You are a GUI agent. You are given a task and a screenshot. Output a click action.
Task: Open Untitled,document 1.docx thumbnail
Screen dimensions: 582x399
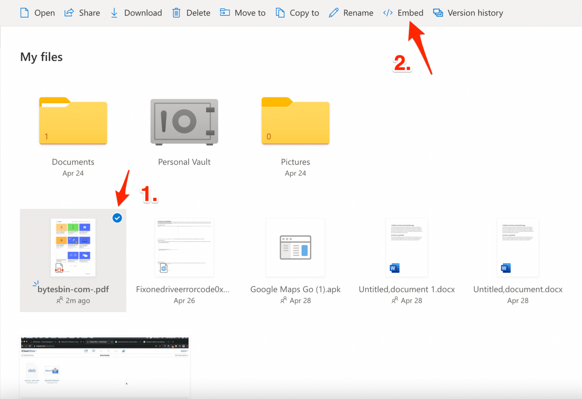[x=407, y=247]
